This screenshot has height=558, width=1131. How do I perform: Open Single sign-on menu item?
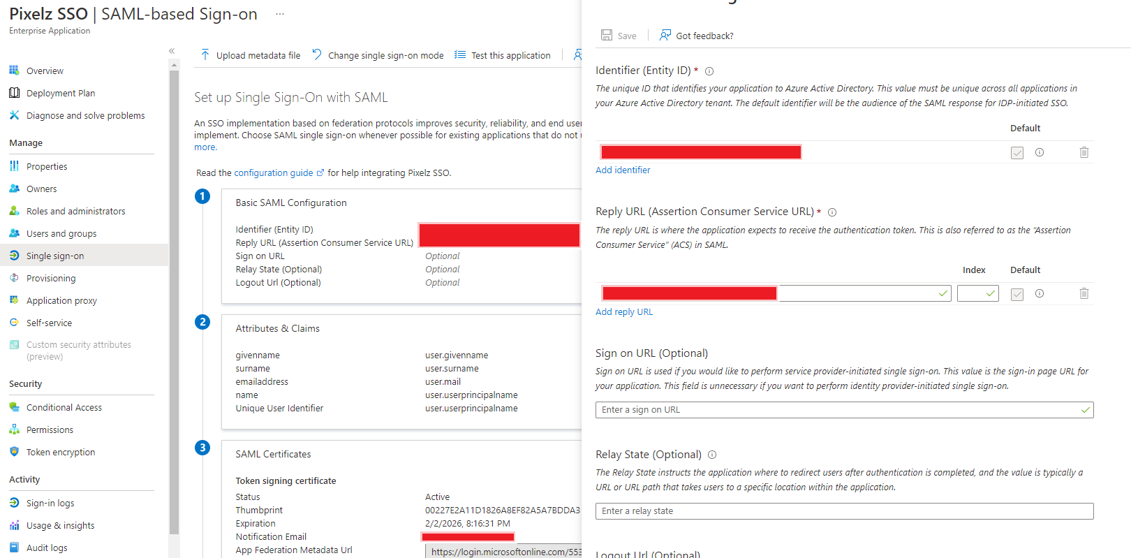[x=84, y=256]
